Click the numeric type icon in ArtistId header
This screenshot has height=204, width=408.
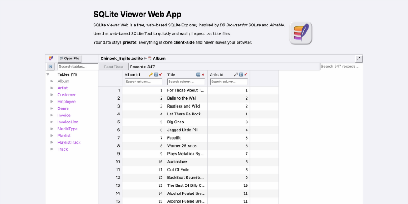pyautogui.click(x=241, y=74)
